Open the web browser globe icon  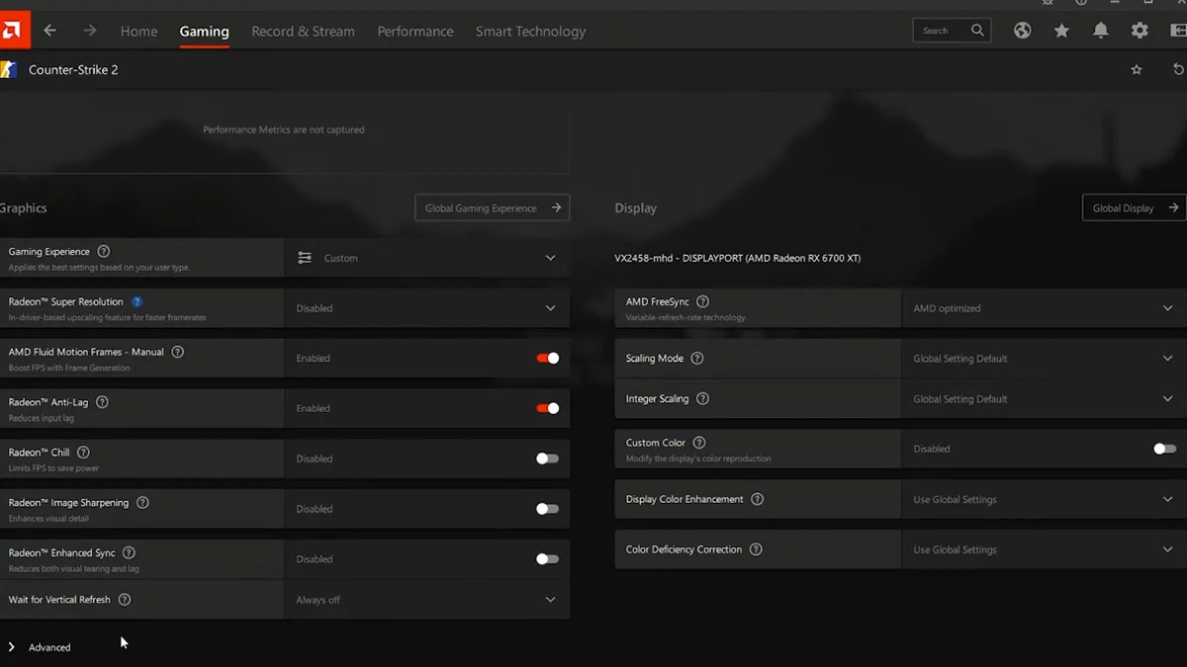(1022, 31)
